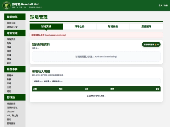Open the 登入 / 註冊 login link

163,5
